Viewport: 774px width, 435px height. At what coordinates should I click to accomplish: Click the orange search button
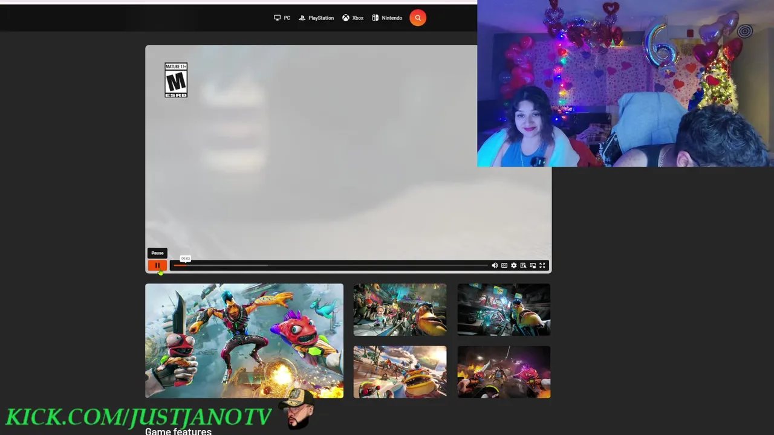(418, 18)
